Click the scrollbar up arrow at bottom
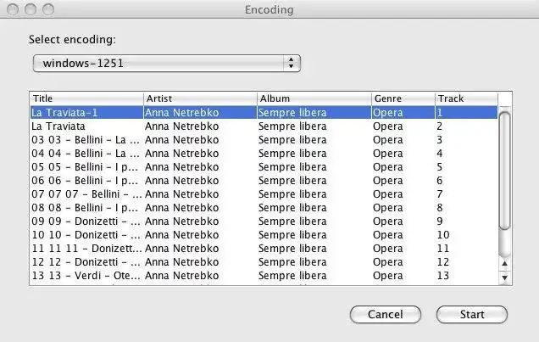The image size is (539, 342). point(505,265)
